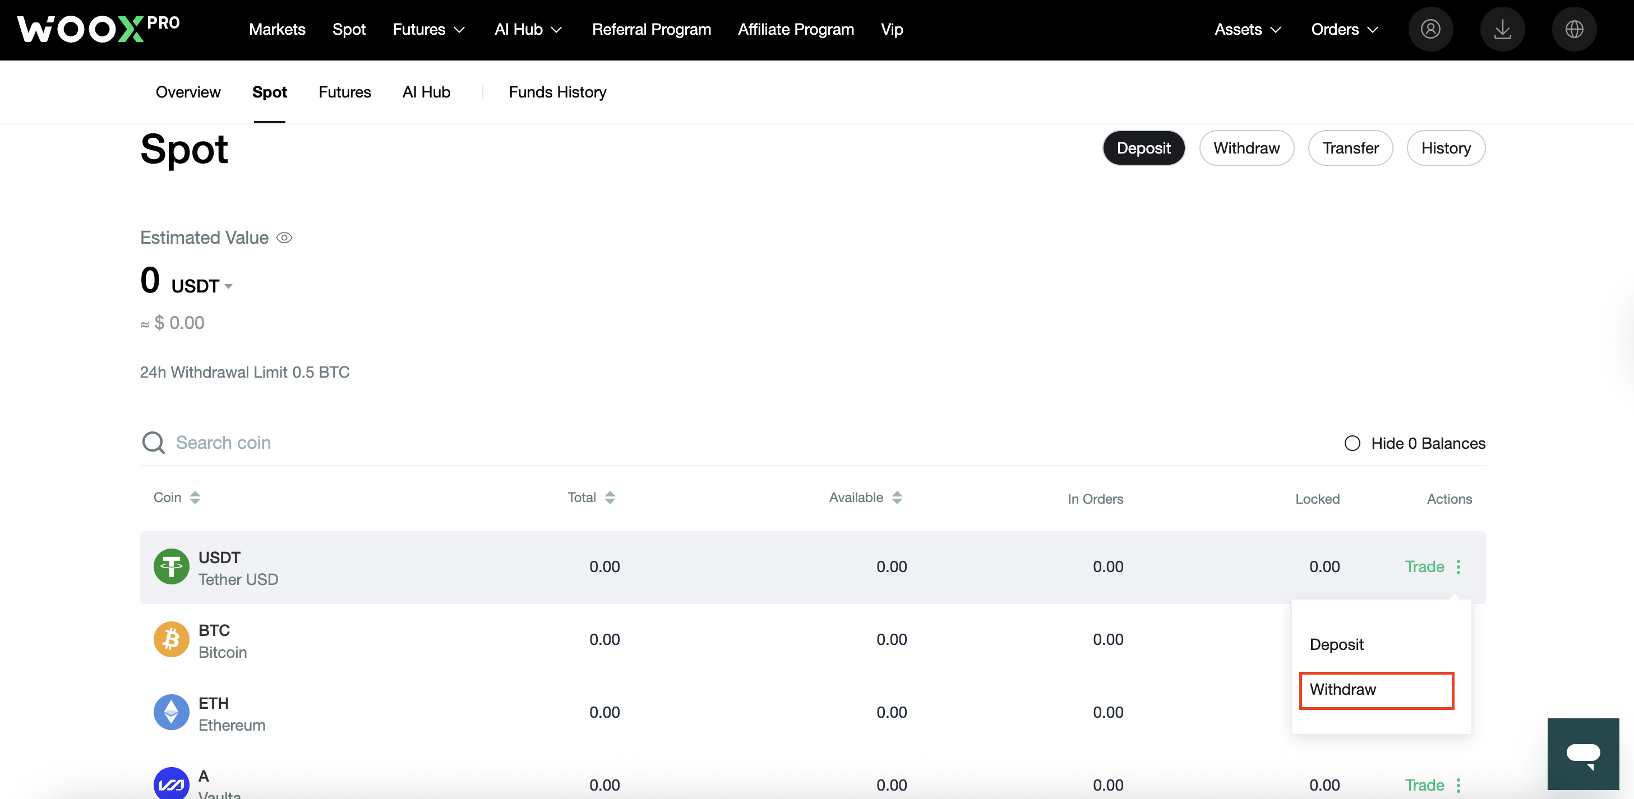The height and width of the screenshot is (799, 1634).
Task: Click the BTC Bitcoin coin icon
Action: coord(171,639)
